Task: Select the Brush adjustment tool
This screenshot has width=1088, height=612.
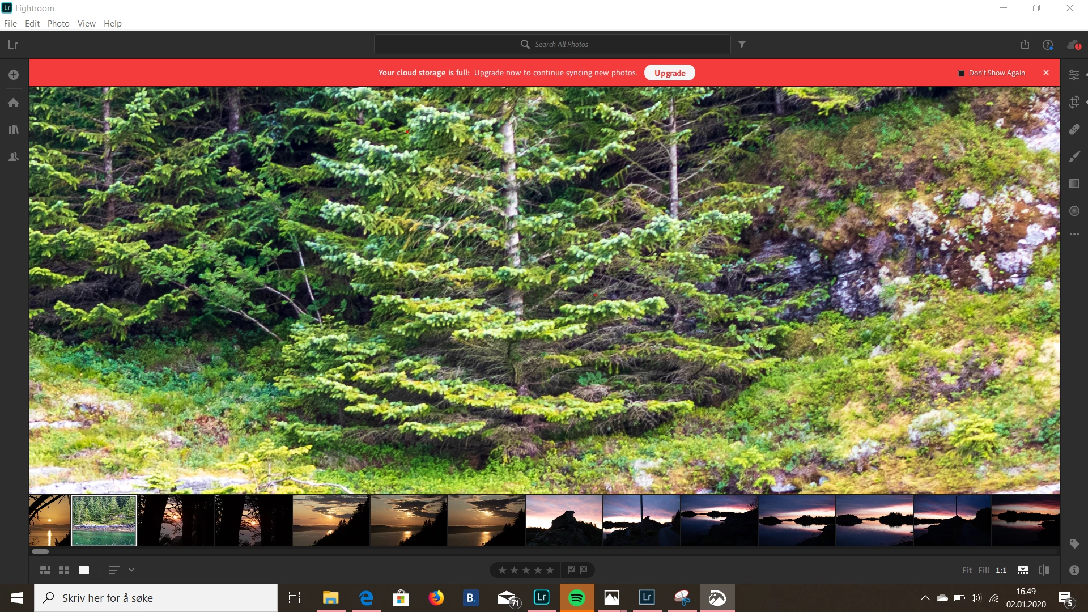Action: click(1074, 156)
